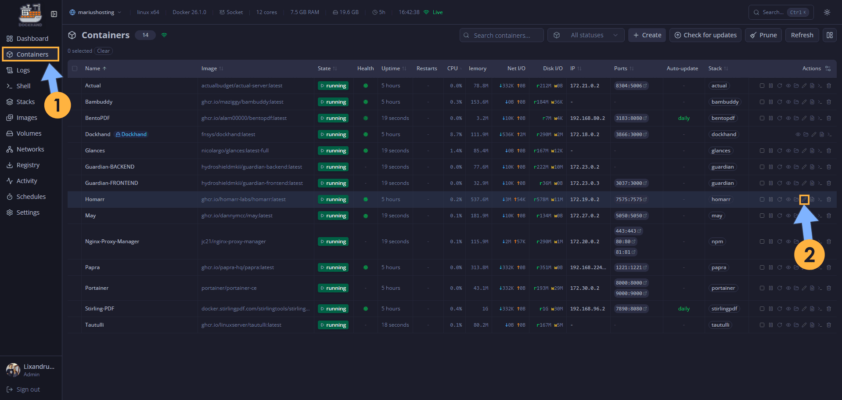Screen dimensions: 842x400
Task: Open the All statuses filter dropdown
Action: pyautogui.click(x=586, y=35)
